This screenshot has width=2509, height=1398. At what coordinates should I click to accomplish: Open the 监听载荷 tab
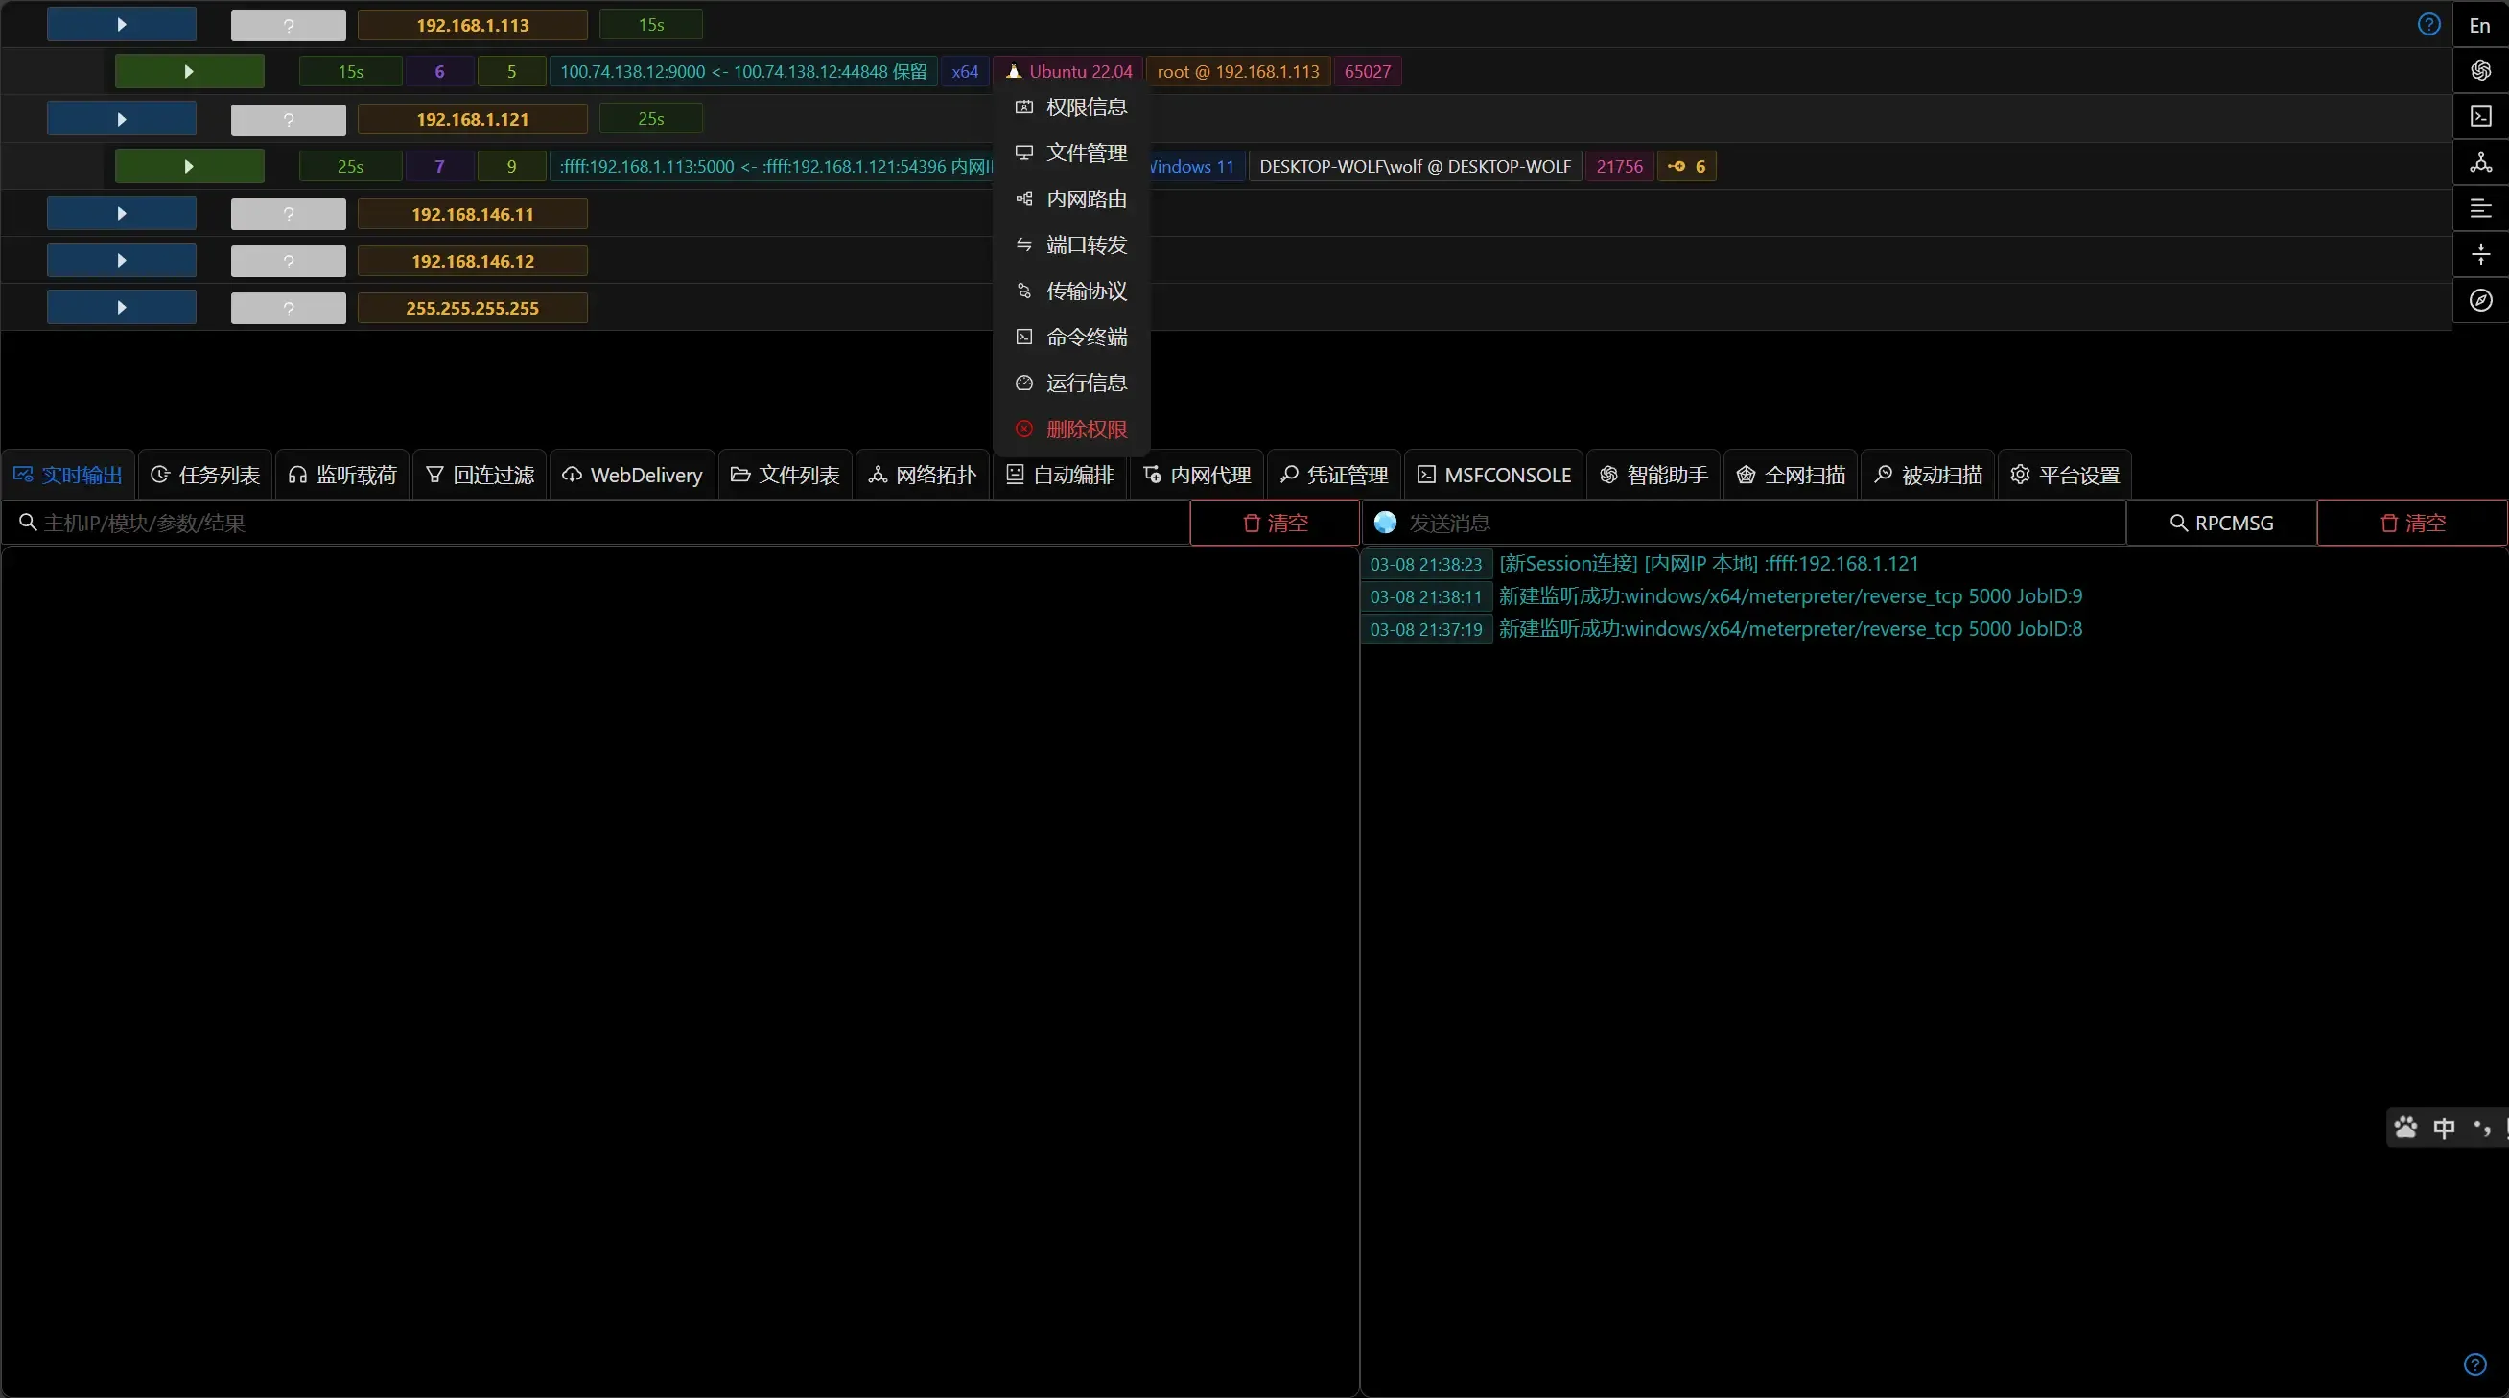342,475
